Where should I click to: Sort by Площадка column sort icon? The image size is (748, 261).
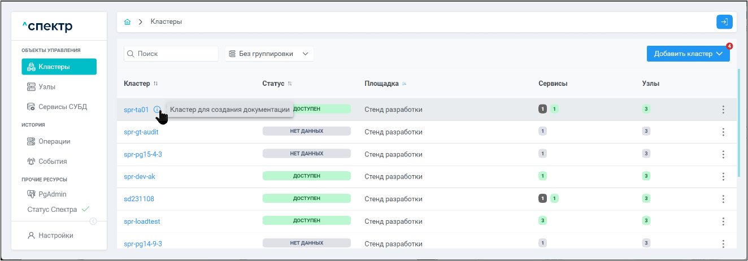[x=405, y=84]
